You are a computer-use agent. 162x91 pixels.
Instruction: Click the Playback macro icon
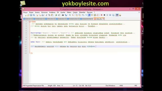coord(107,15)
